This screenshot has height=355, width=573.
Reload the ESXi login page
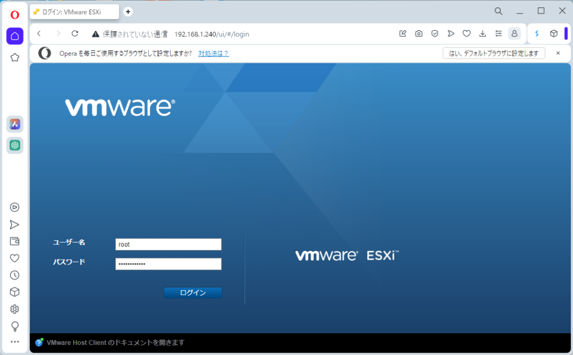tap(75, 34)
